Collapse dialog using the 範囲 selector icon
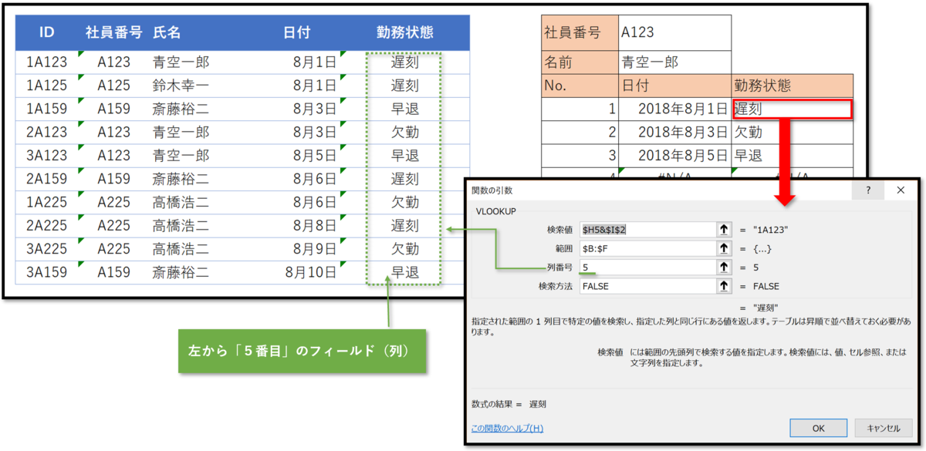 (x=724, y=248)
